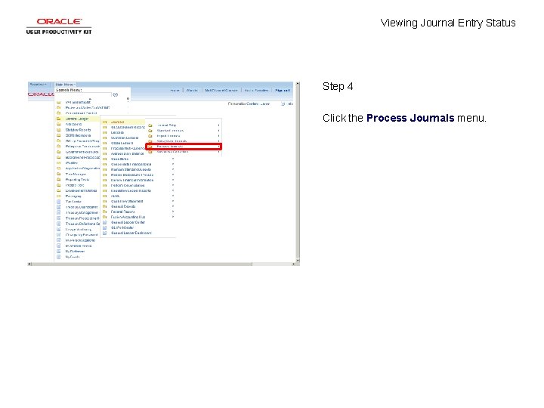This screenshot has height=408, width=544.
Task: Click the Reporting Tools folder icon
Action: click(59, 180)
